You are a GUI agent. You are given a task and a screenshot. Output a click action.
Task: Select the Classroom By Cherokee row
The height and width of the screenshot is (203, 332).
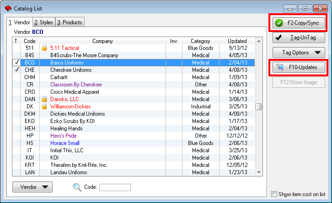click(x=134, y=85)
